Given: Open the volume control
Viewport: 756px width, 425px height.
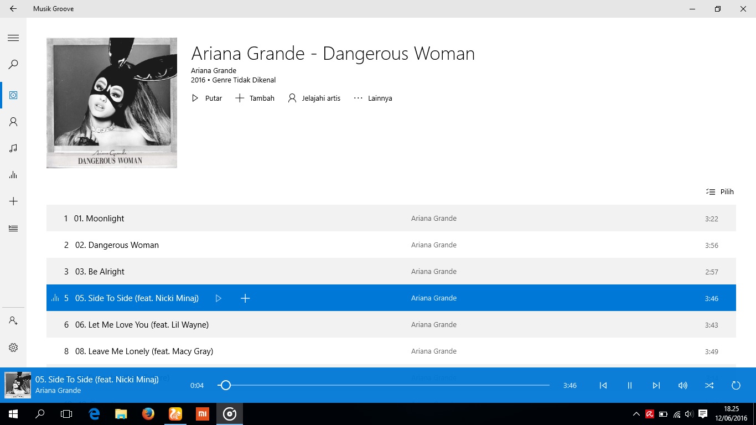Looking at the screenshot, I should coord(683,385).
